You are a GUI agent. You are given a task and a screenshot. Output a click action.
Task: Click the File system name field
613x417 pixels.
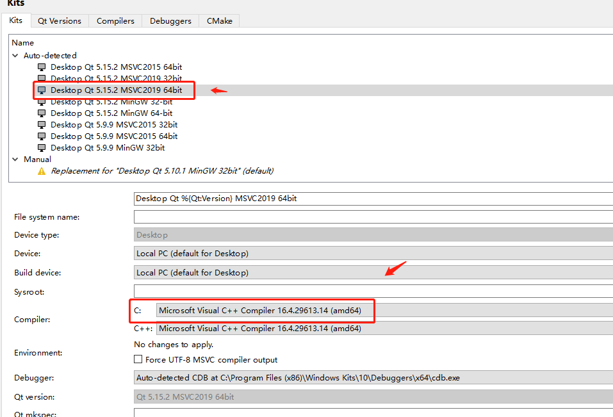coord(373,217)
